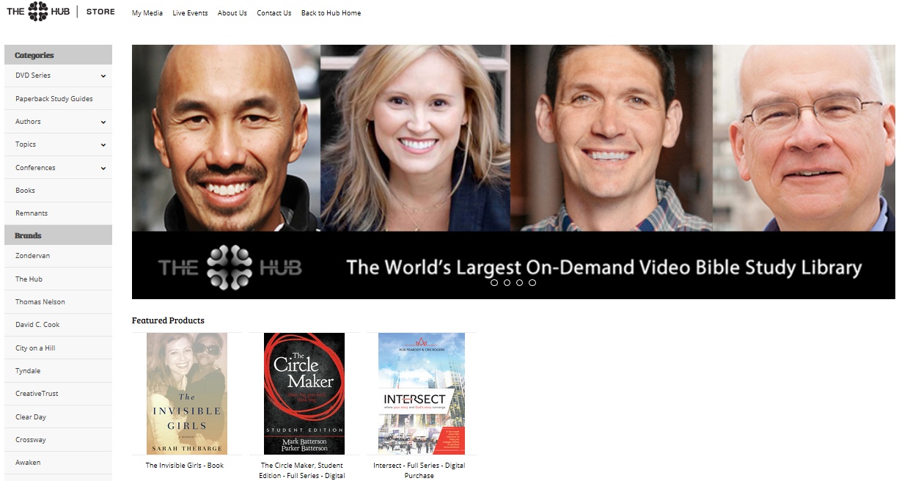Open My Media menu item
Viewport: 910px width, 481px height.
pos(147,13)
